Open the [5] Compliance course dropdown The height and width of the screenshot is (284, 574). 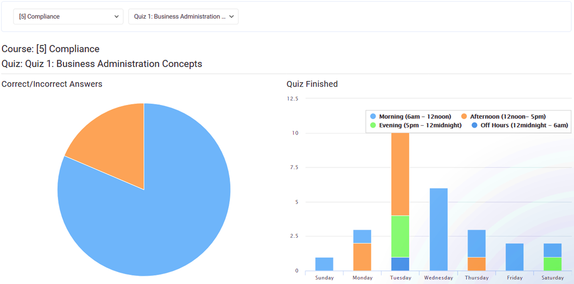(x=68, y=17)
